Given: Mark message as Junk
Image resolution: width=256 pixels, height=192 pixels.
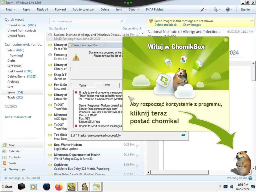Looking at the screenshot, I should [119, 9].
